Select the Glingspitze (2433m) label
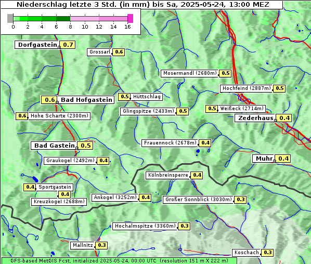The image size is (311, 264). 148,111
